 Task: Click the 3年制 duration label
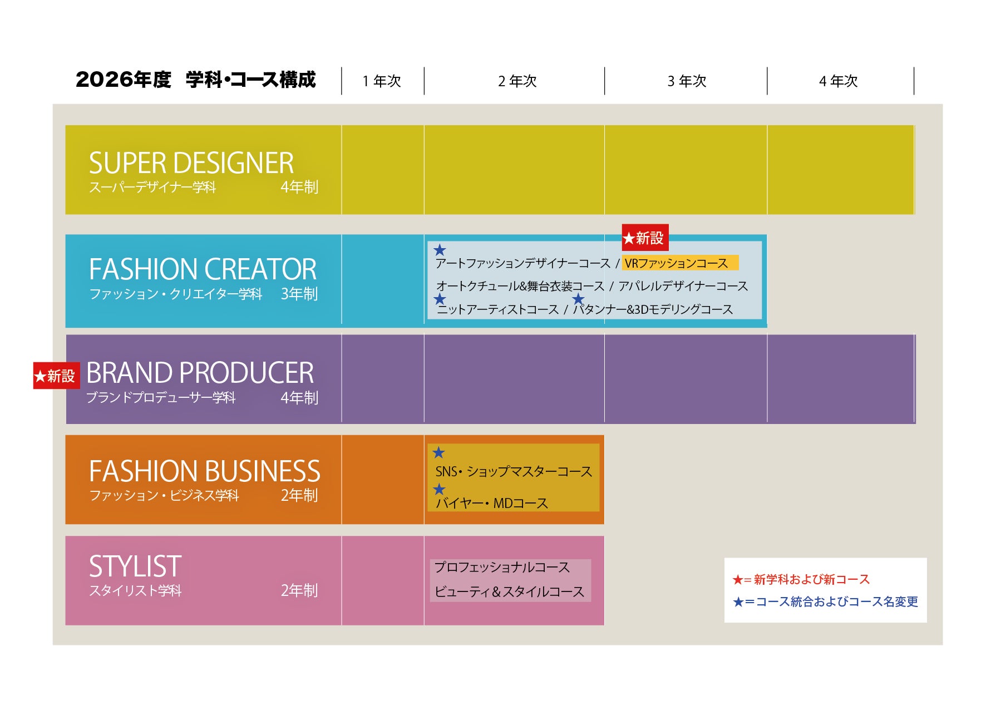pos(299,294)
